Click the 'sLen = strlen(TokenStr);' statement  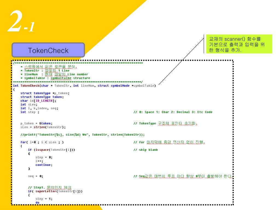coord(43,127)
